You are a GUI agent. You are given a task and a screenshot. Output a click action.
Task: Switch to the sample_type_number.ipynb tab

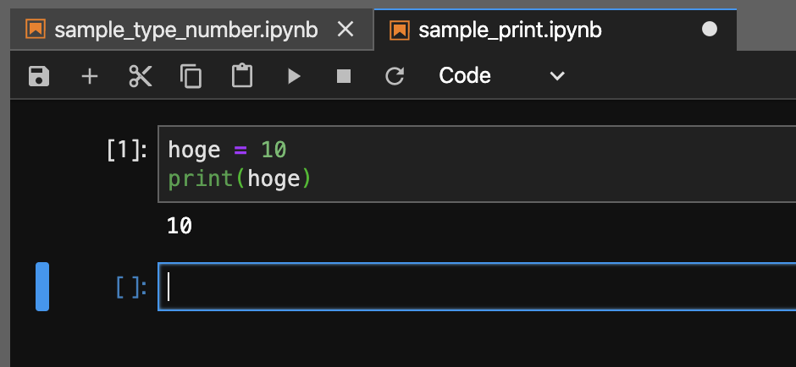click(185, 30)
